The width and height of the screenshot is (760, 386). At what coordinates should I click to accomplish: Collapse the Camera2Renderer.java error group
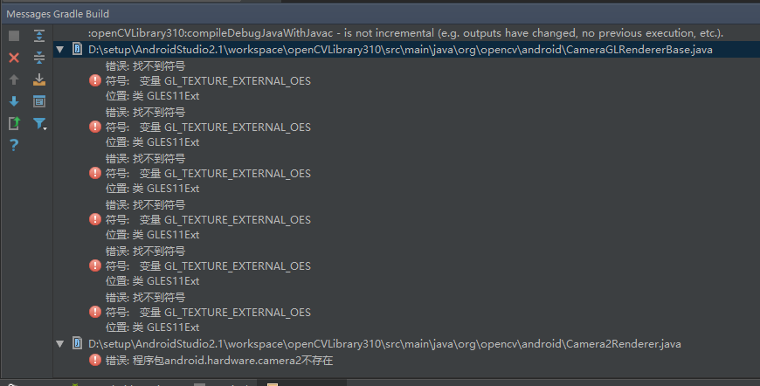[x=59, y=344]
